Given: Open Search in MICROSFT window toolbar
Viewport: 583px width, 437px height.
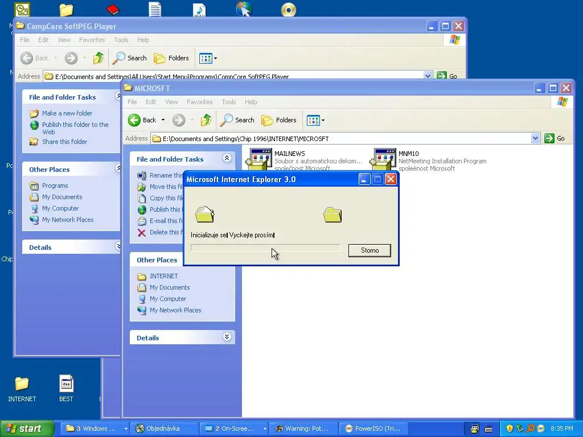Looking at the screenshot, I should [237, 120].
